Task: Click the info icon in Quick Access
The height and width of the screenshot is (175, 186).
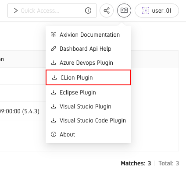Action: [x=88, y=10]
